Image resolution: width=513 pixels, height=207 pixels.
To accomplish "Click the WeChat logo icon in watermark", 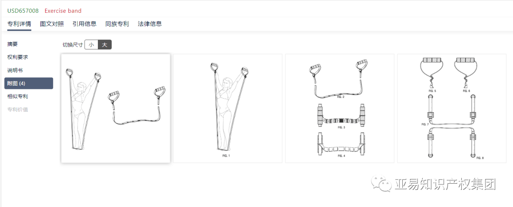I will click(380, 184).
